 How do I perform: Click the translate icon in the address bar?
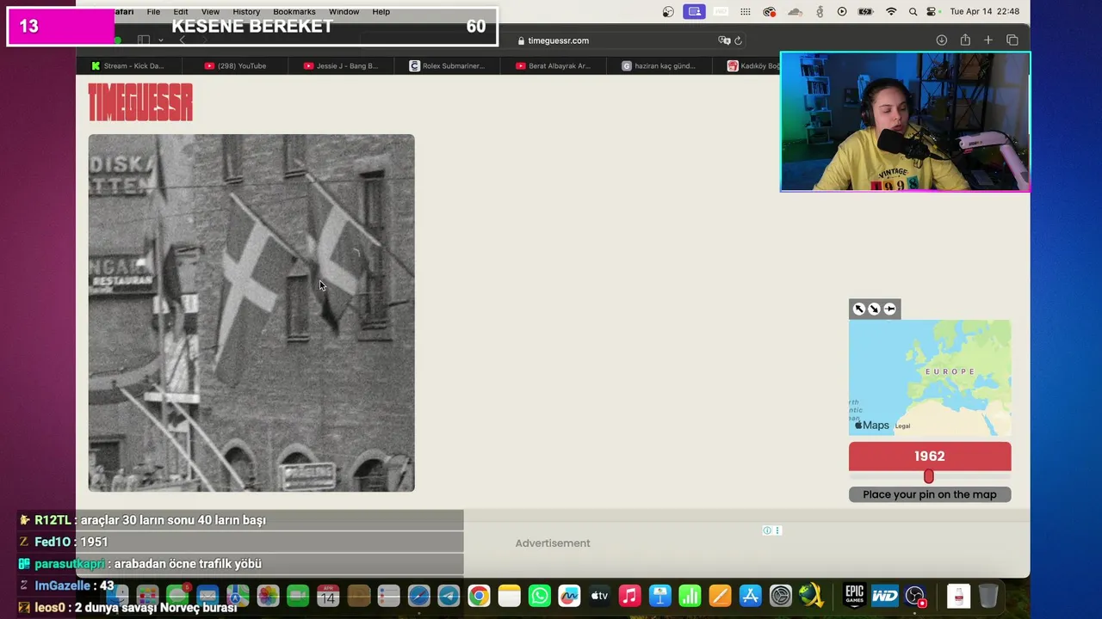point(724,40)
